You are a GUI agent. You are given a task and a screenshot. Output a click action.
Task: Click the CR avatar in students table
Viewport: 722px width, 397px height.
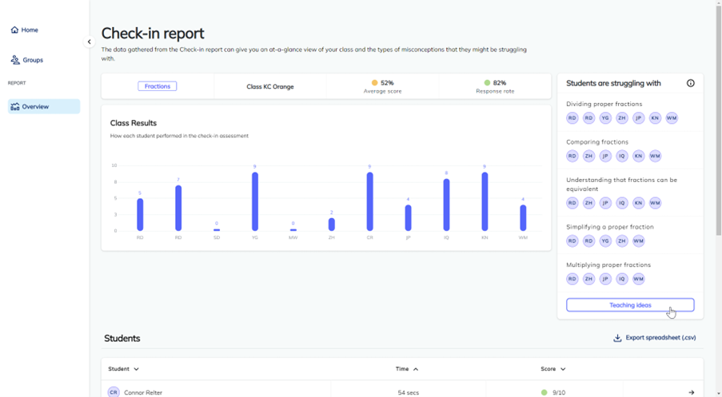(x=114, y=392)
